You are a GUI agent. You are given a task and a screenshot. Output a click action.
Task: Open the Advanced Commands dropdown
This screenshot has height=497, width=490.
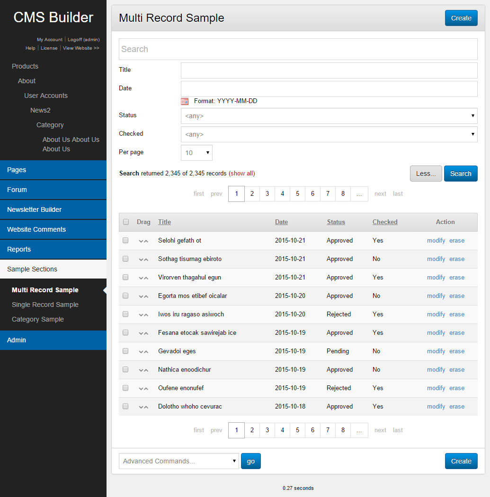point(178,461)
